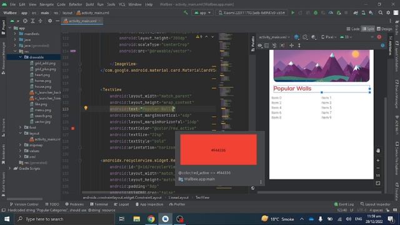Click the red color gutter swatch near textColor
Screen dimensions: 400x225
click(73, 128)
